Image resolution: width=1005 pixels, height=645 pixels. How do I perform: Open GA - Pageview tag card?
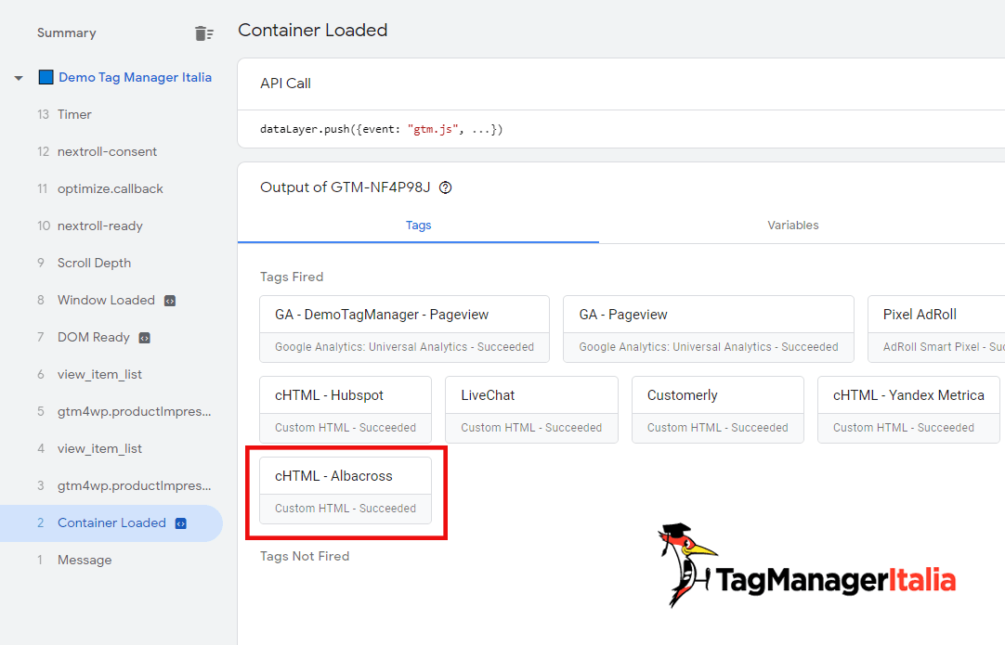[x=709, y=329]
